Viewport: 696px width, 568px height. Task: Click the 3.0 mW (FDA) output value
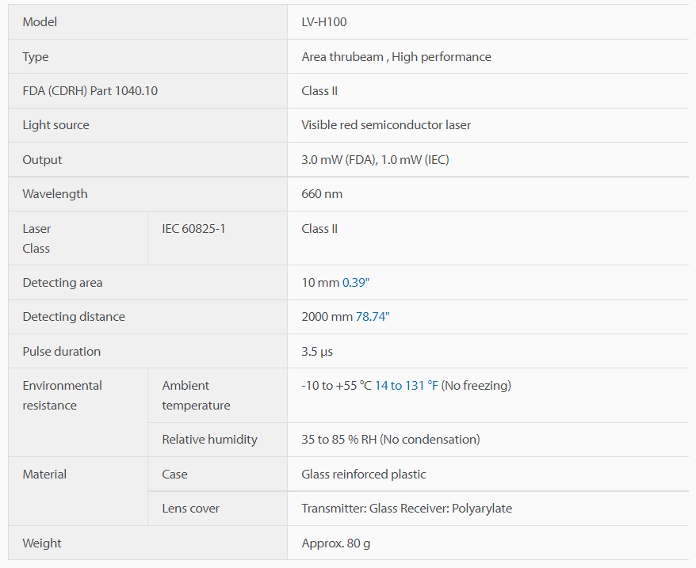coord(339,160)
